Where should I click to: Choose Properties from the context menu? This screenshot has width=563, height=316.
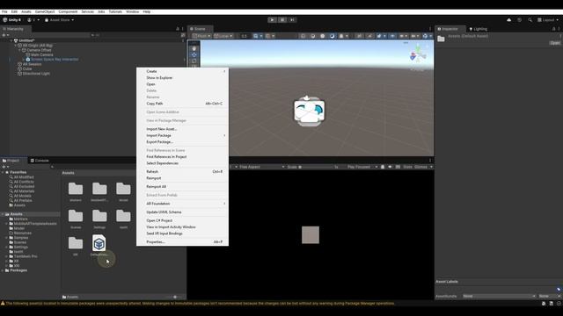click(182, 242)
